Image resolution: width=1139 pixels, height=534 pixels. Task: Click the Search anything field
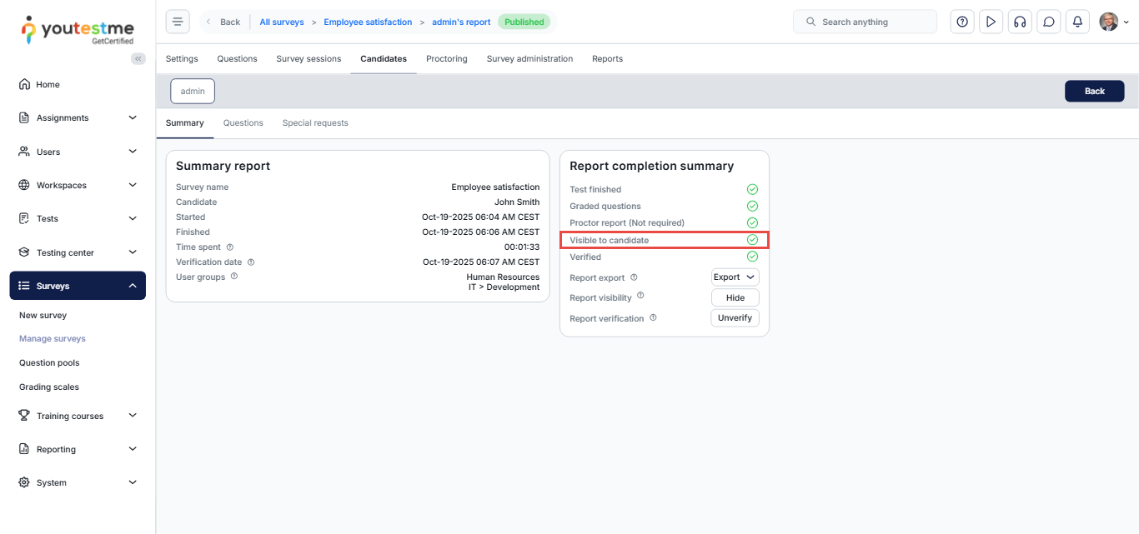[865, 22]
